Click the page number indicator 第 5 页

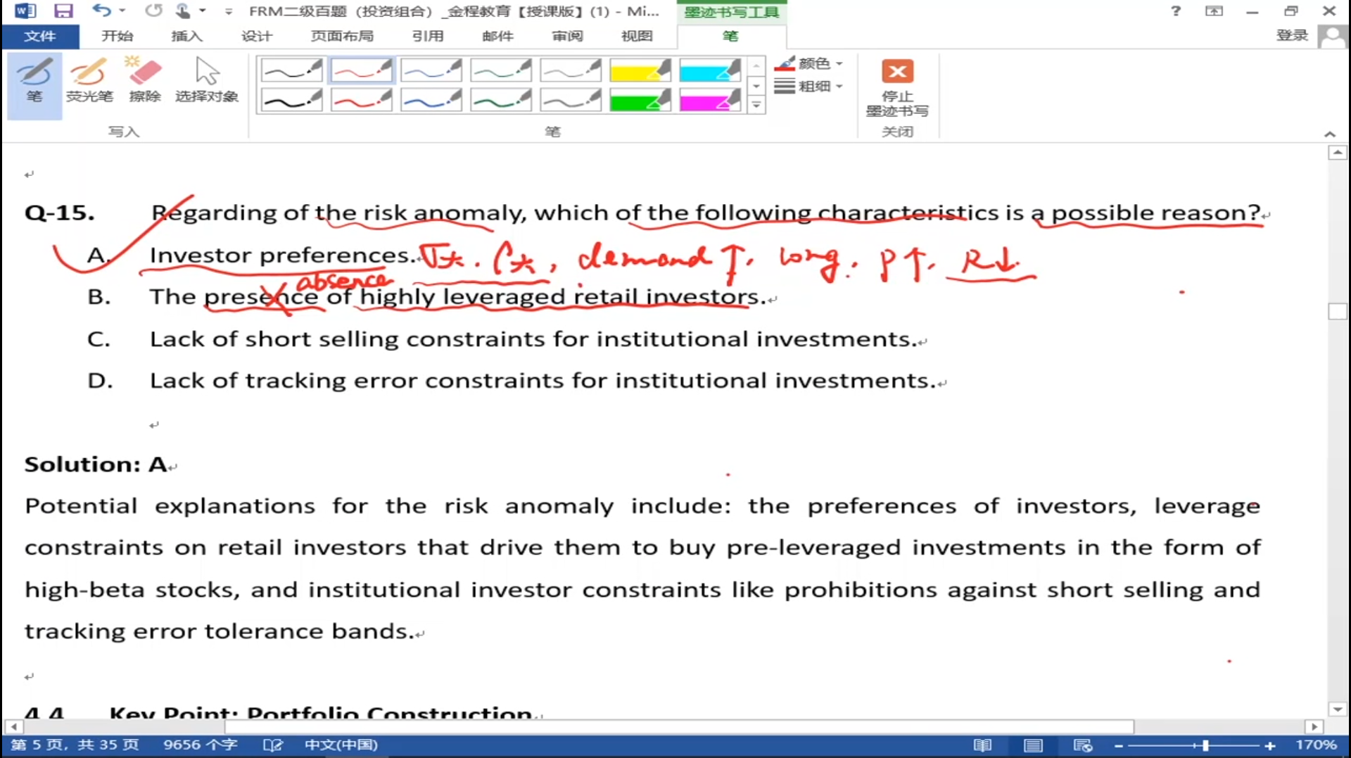point(75,745)
